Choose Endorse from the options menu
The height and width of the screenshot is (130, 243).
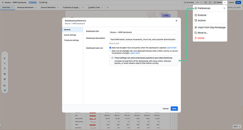coord(210,15)
